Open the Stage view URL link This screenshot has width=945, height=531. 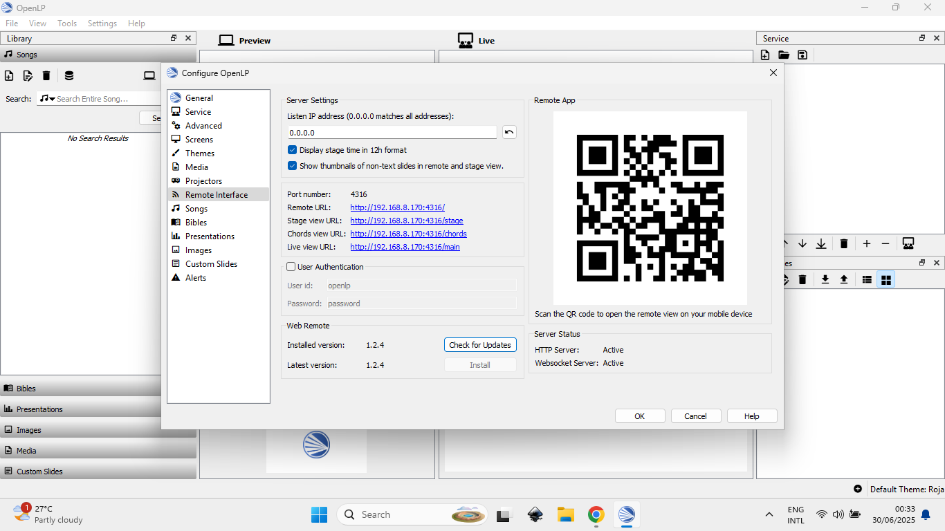(407, 221)
